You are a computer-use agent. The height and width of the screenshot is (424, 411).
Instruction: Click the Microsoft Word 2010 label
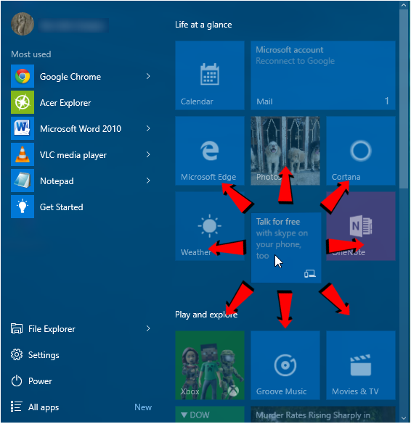[x=81, y=129]
